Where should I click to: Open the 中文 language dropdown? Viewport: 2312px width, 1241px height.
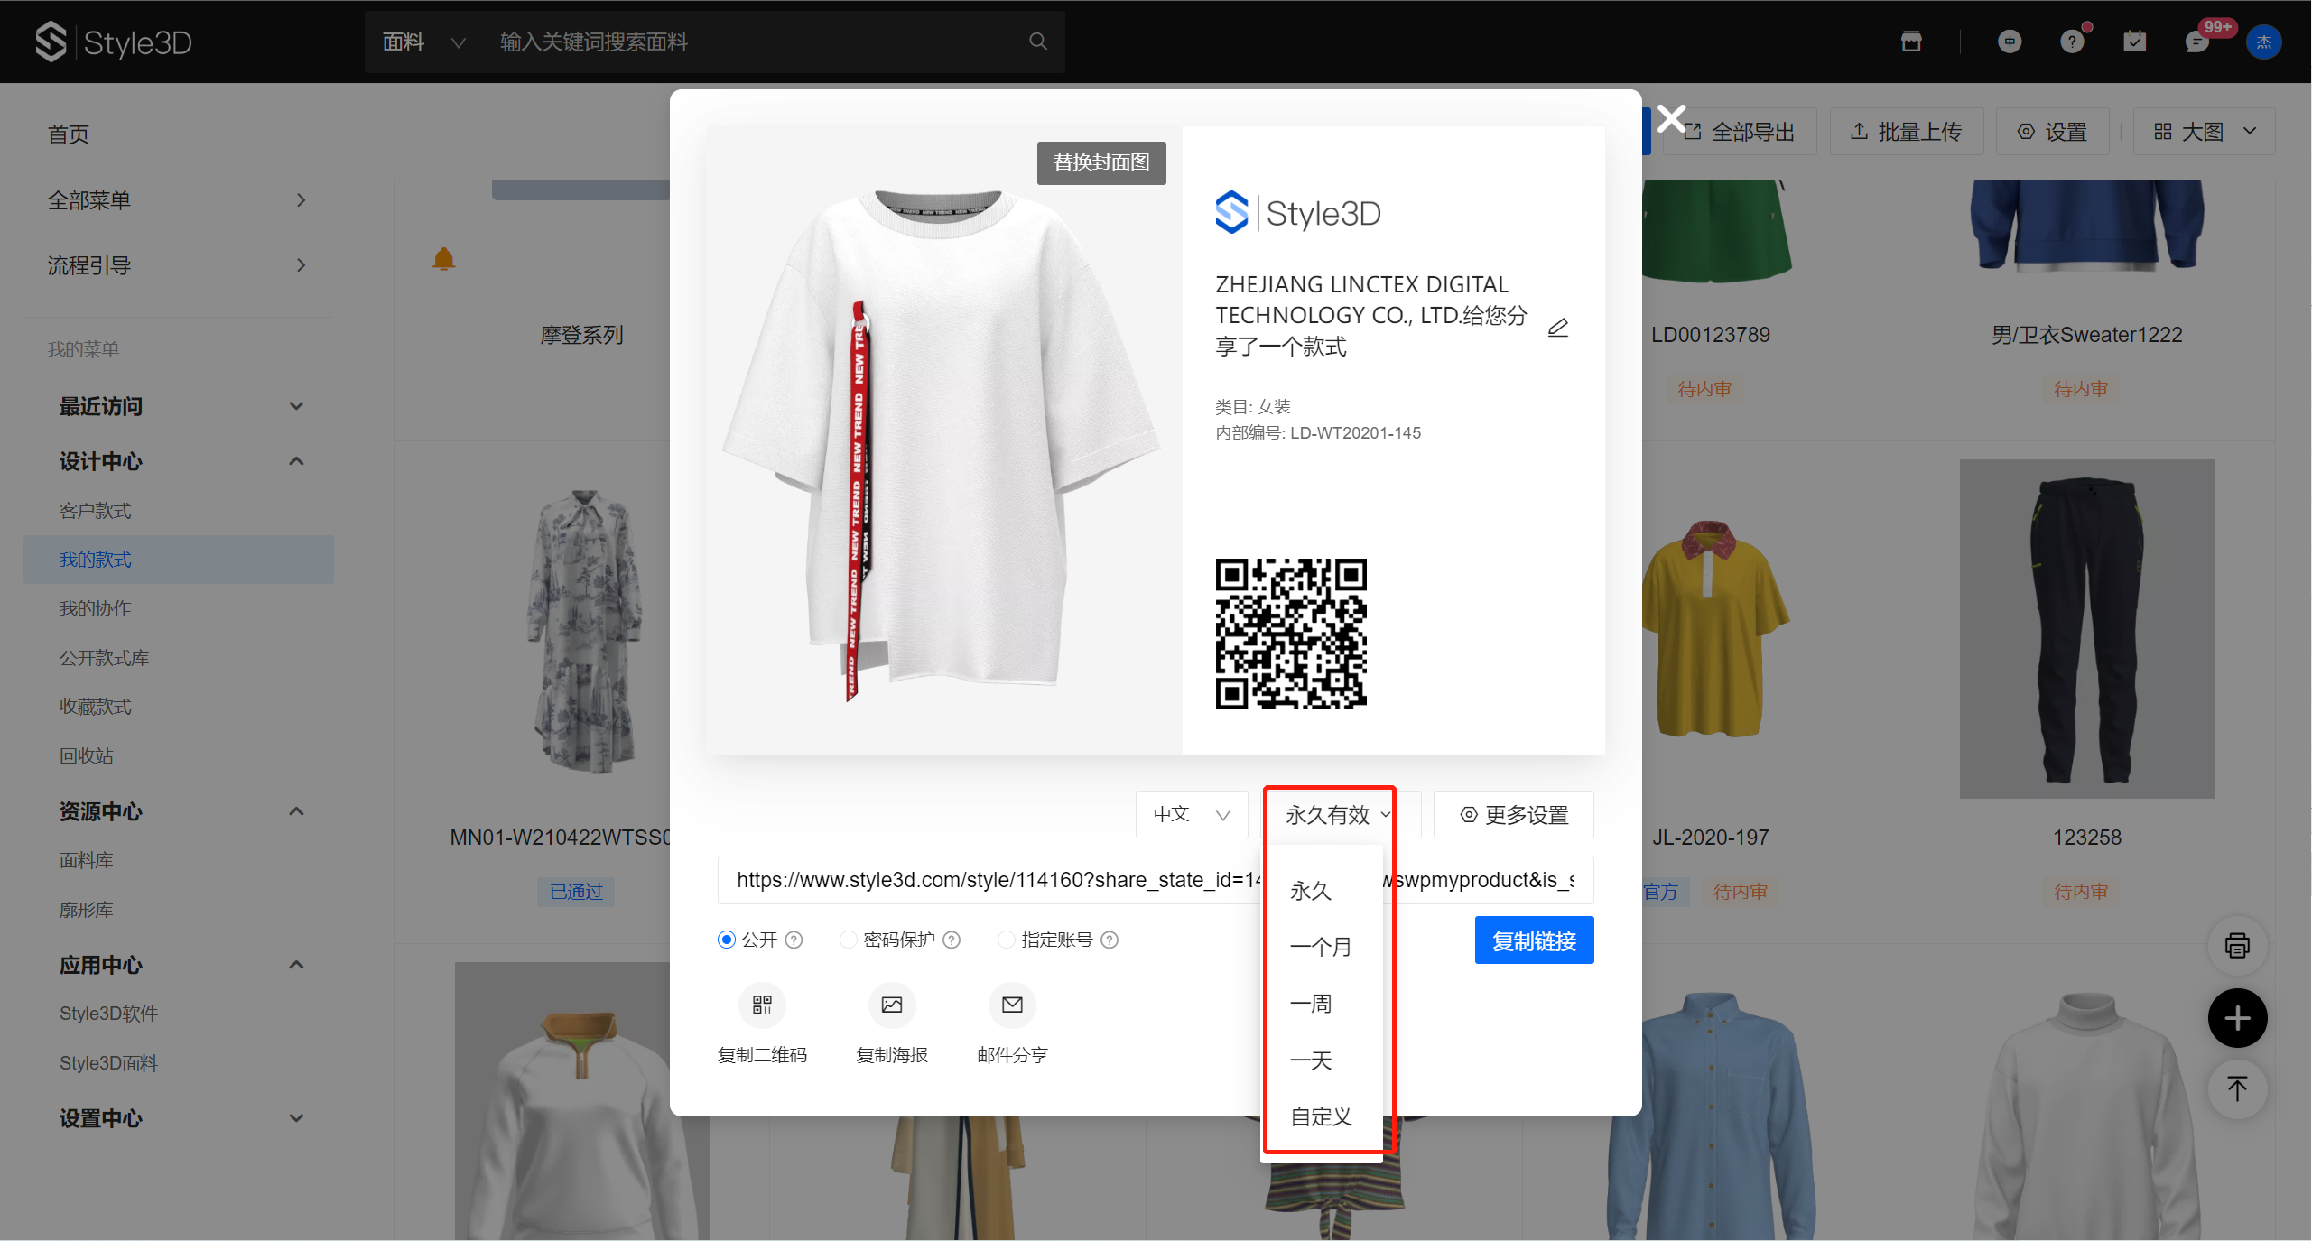coord(1192,814)
